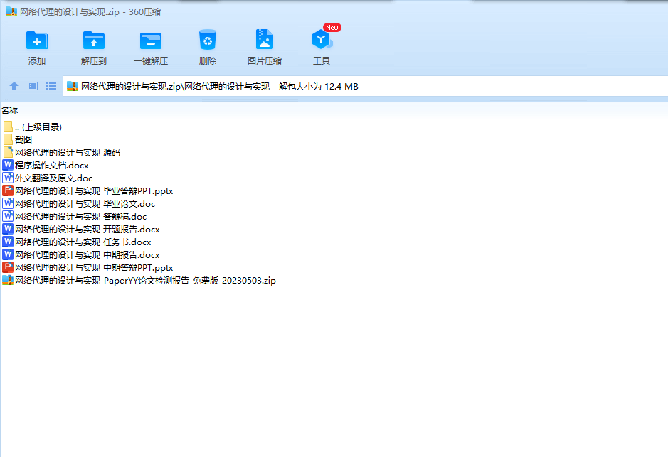Select the file 外文翻译及原文.doc

click(48, 178)
